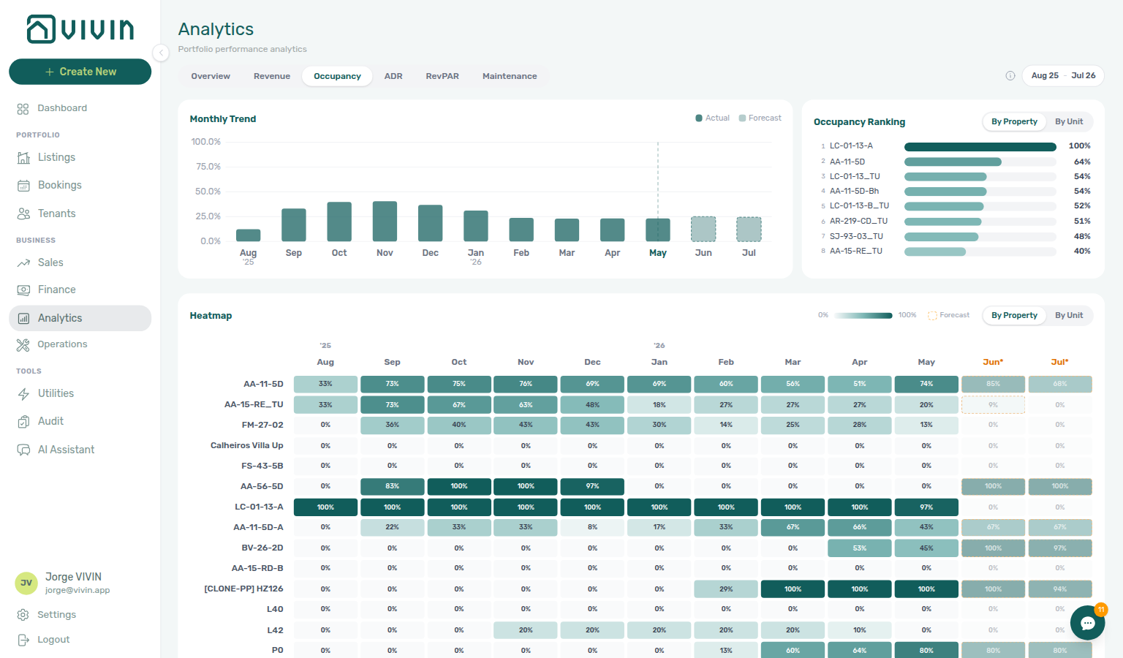Click the May bar in Monthly Trend
This screenshot has height=658, width=1123.
click(658, 230)
